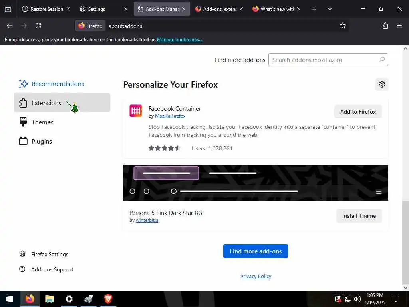The image size is (409, 307).
Task: Go back with the back arrow
Action: (x=10, y=26)
